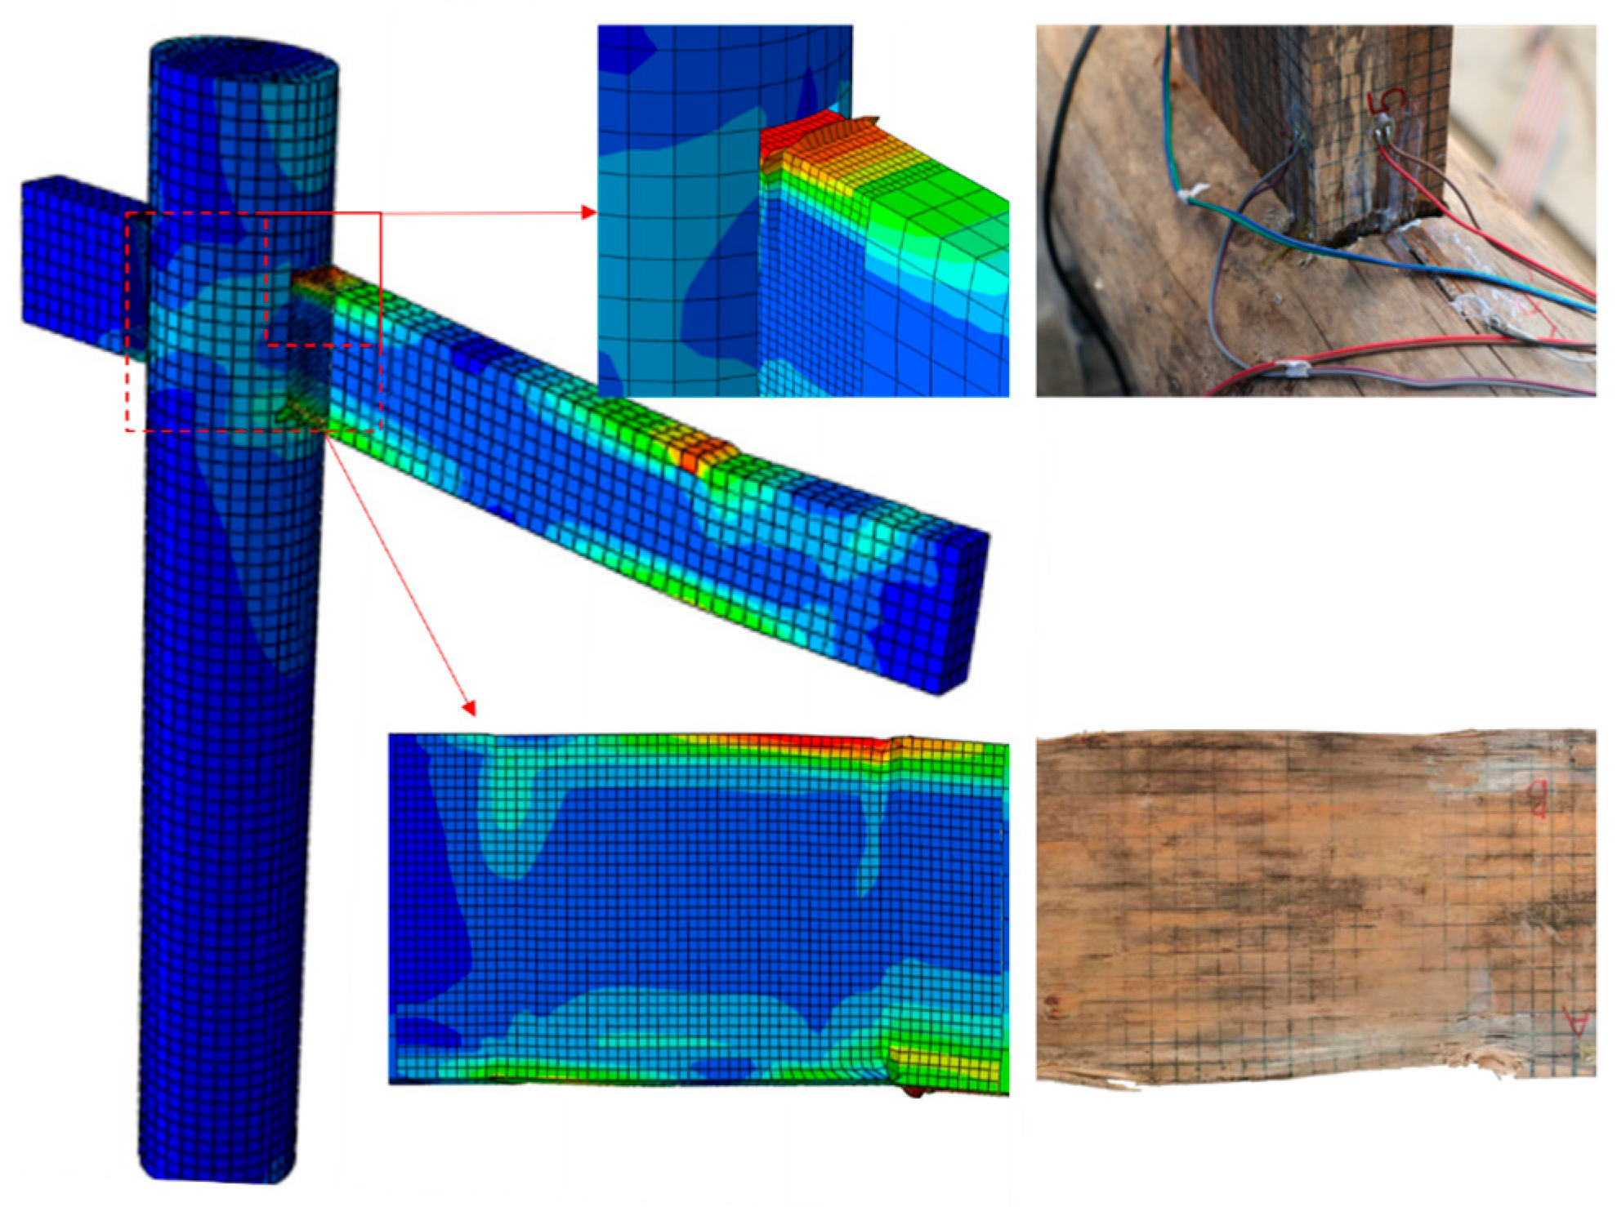Click the red letter B on the beam photo
The height and width of the screenshot is (1207, 1617).
click(x=1538, y=800)
